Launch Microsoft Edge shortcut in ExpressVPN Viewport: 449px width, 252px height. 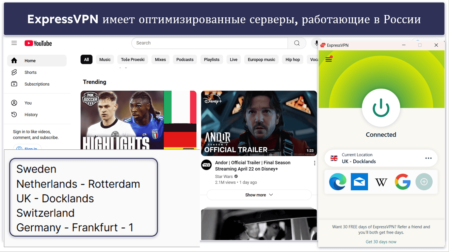pos(338,182)
